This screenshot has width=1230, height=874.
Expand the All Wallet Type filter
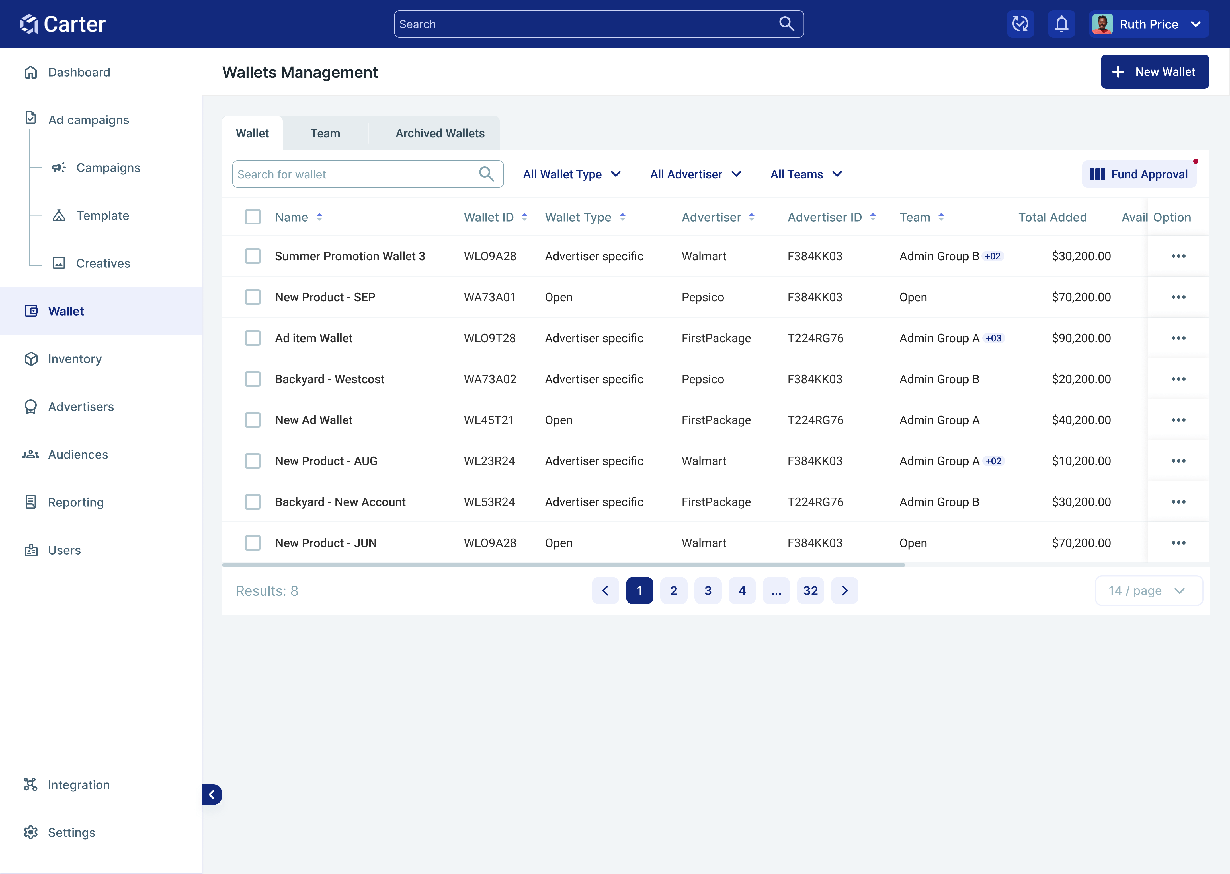click(572, 174)
